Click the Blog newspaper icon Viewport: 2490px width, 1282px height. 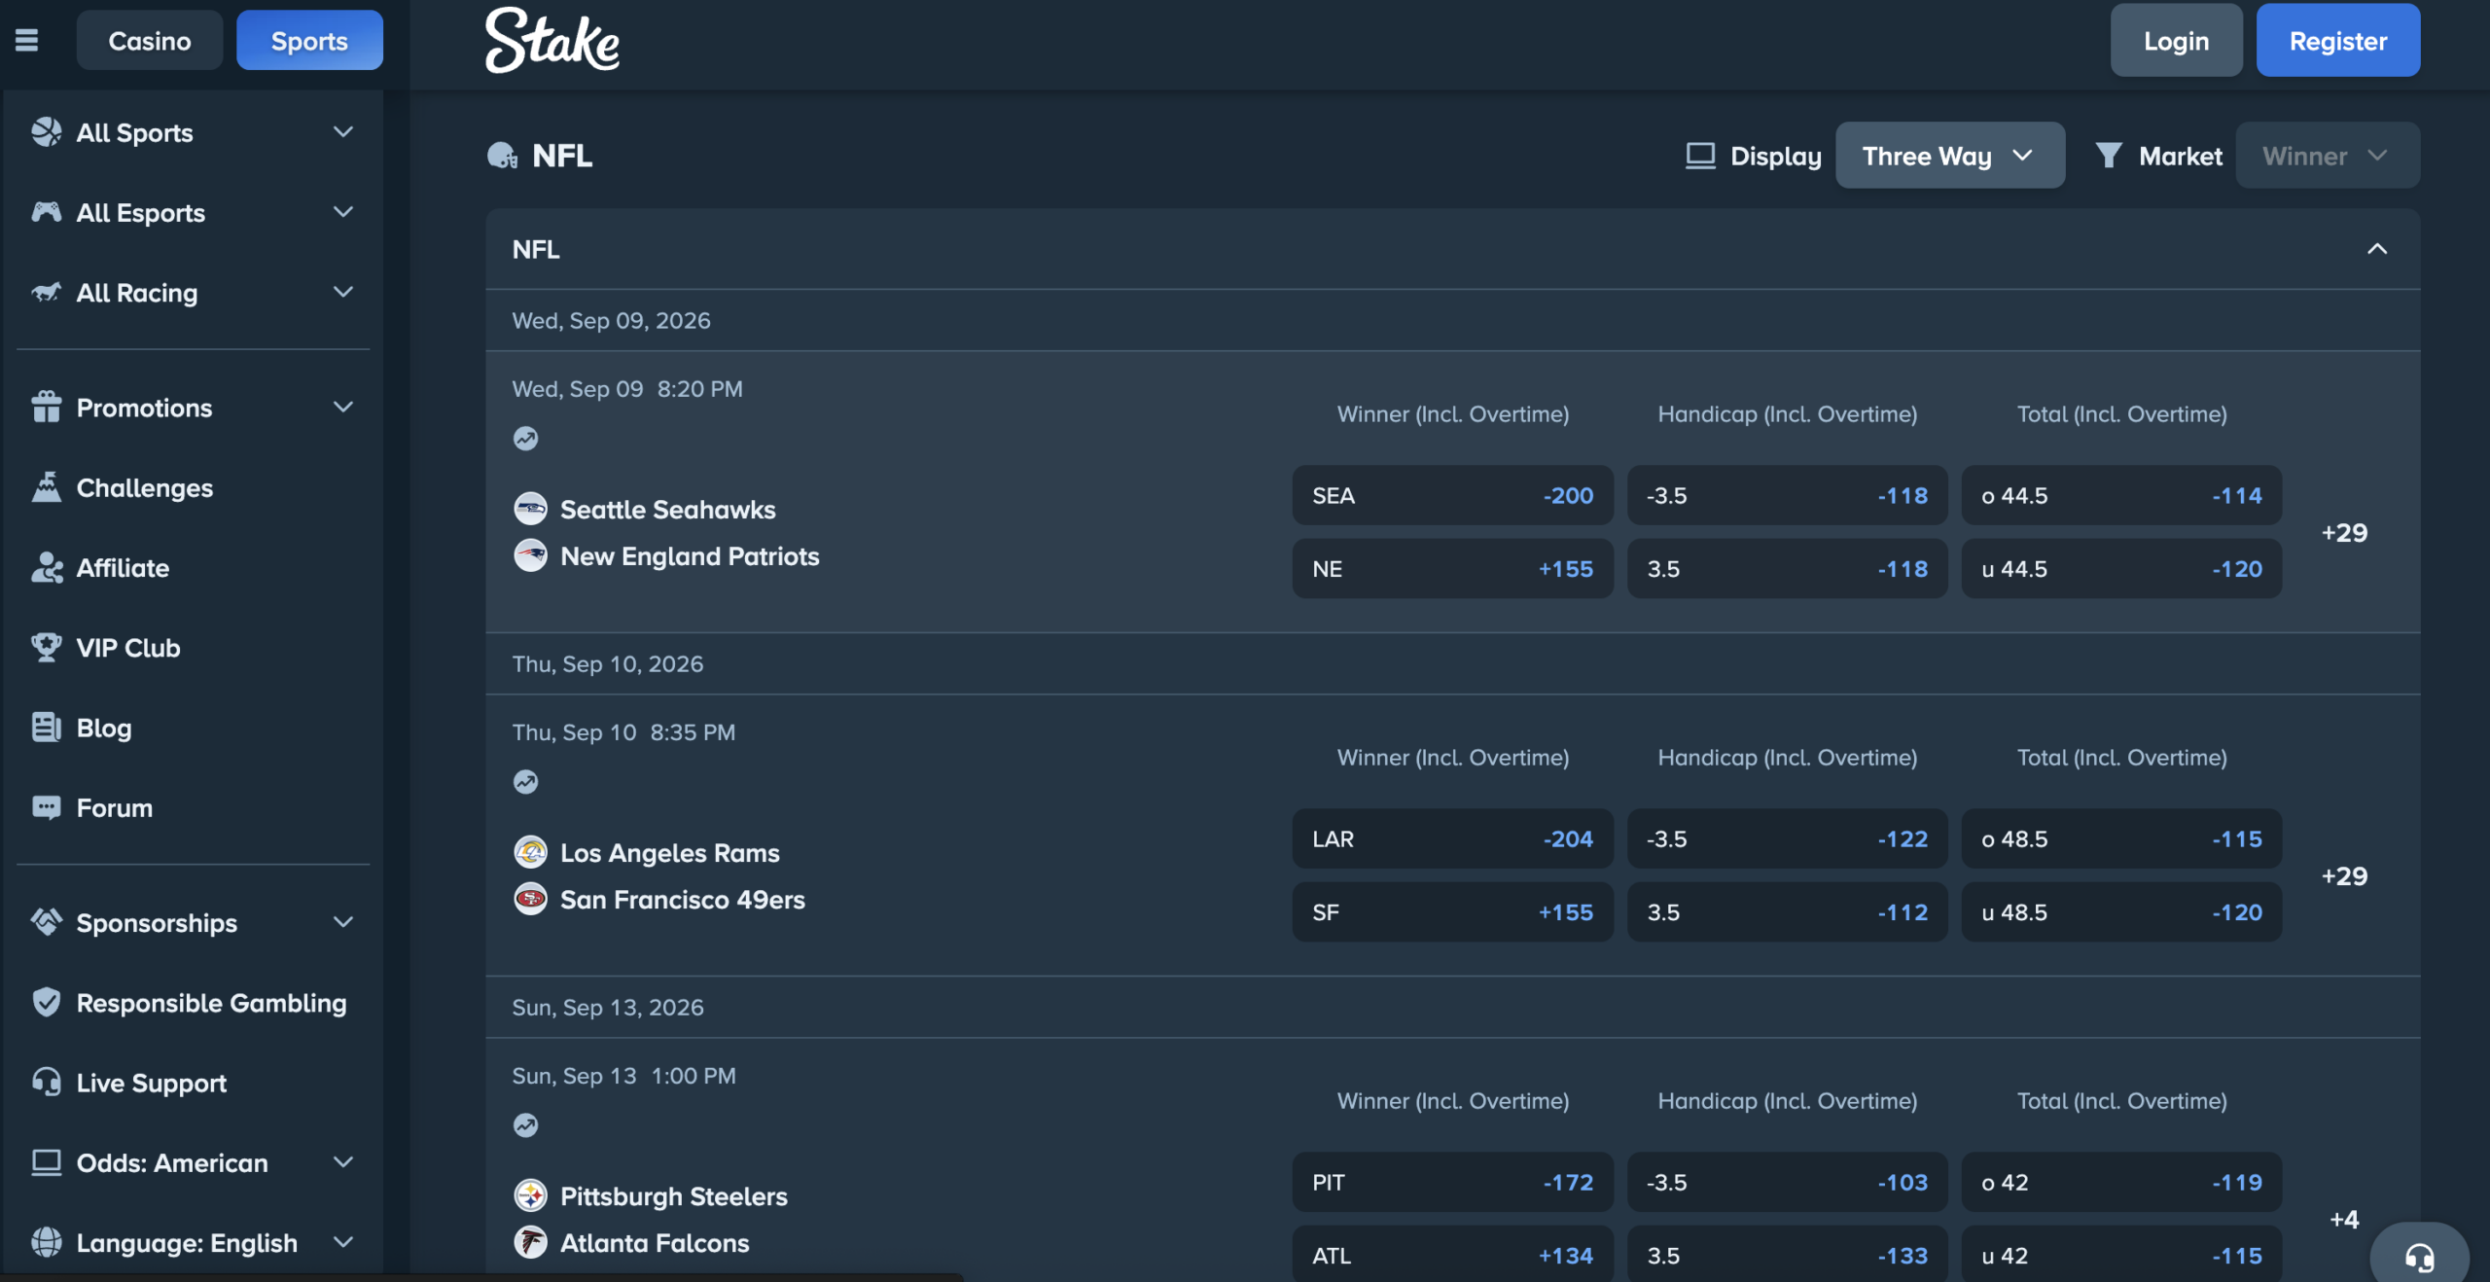[46, 728]
